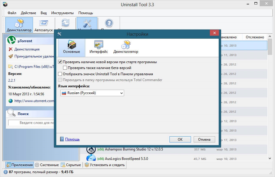
Task: Click the broom forced removal icon
Action: (x=11, y=56)
